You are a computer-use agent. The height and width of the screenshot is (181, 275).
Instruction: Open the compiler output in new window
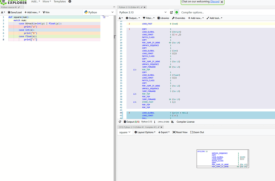click(x=171, y=12)
